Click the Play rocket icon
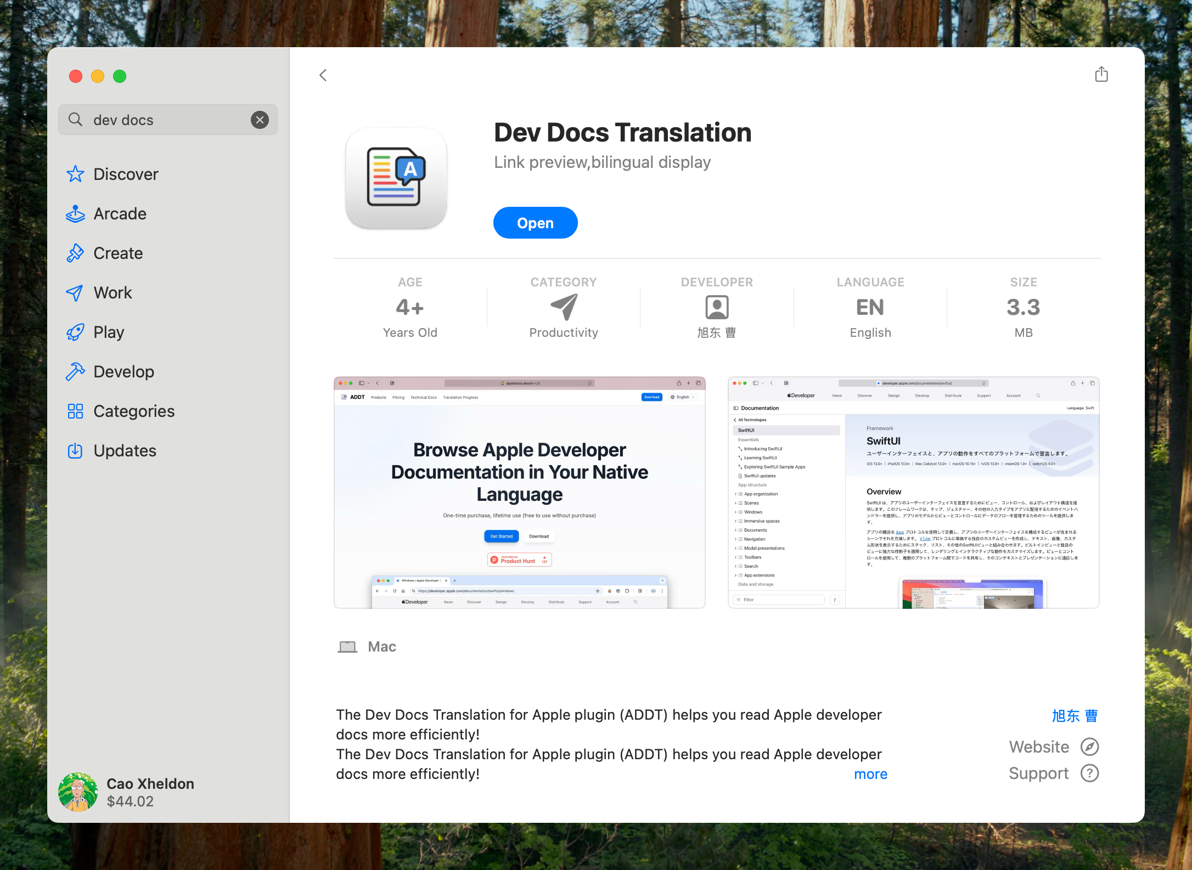1192x870 pixels. pyautogui.click(x=75, y=332)
